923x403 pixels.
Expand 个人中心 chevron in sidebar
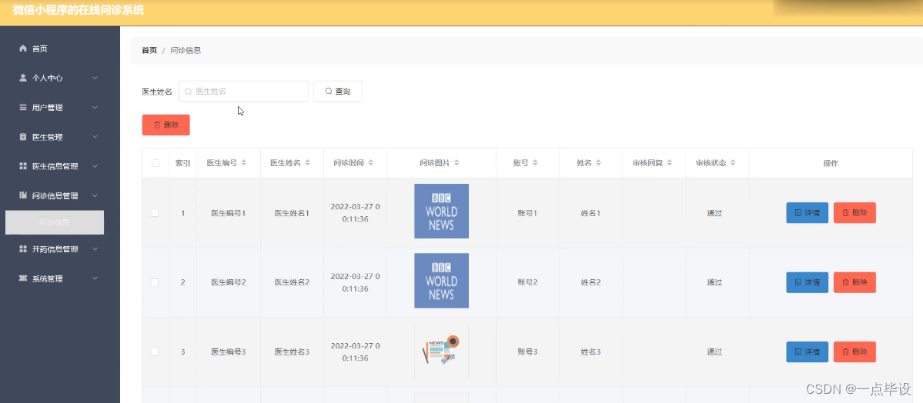click(95, 78)
